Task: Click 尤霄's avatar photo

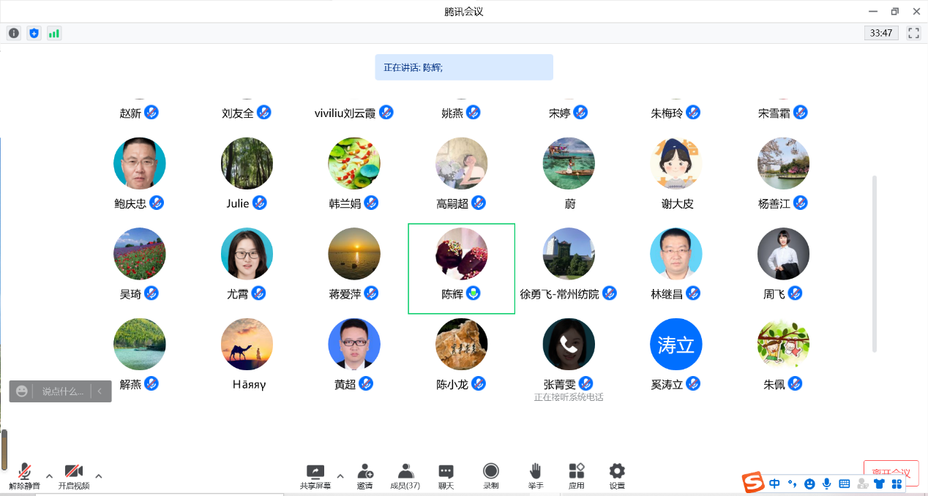Action: [x=247, y=254]
